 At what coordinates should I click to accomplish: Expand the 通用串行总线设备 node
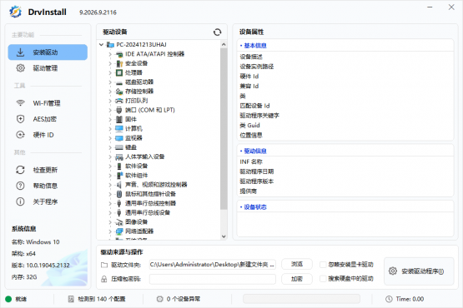pos(110,213)
